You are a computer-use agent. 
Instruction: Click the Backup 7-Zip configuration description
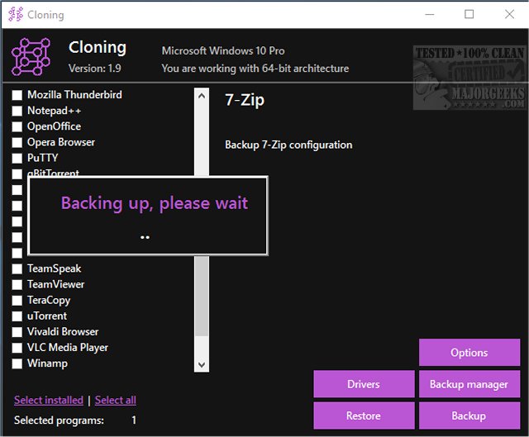[x=288, y=145]
